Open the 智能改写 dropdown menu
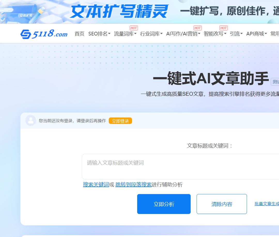Viewport: 279px width, 237px height. coord(215,34)
